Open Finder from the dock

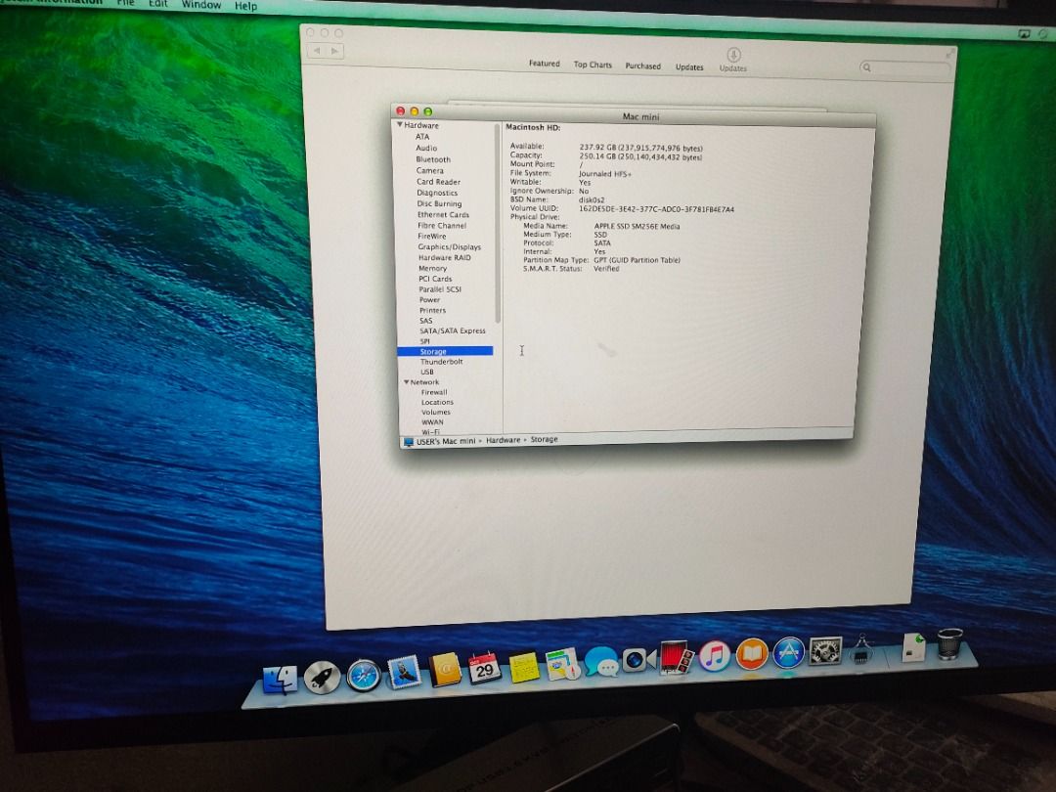click(281, 679)
